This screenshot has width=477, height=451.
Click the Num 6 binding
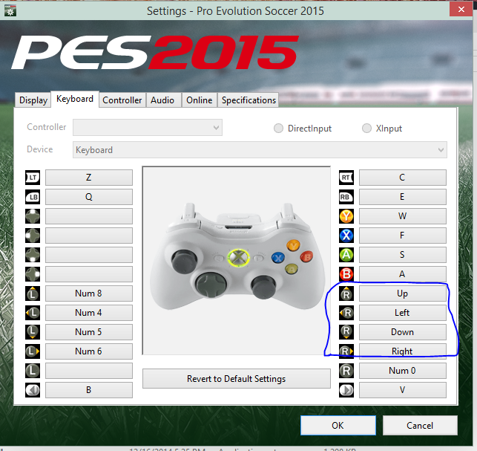point(89,351)
